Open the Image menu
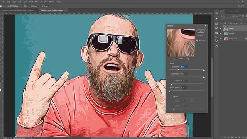This screenshot has width=247, height=139. pyautogui.click(x=14, y=2)
